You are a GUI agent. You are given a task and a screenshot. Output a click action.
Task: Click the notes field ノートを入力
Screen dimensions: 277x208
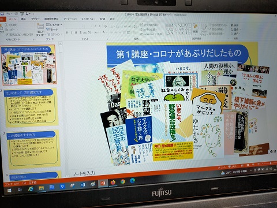[84, 173]
